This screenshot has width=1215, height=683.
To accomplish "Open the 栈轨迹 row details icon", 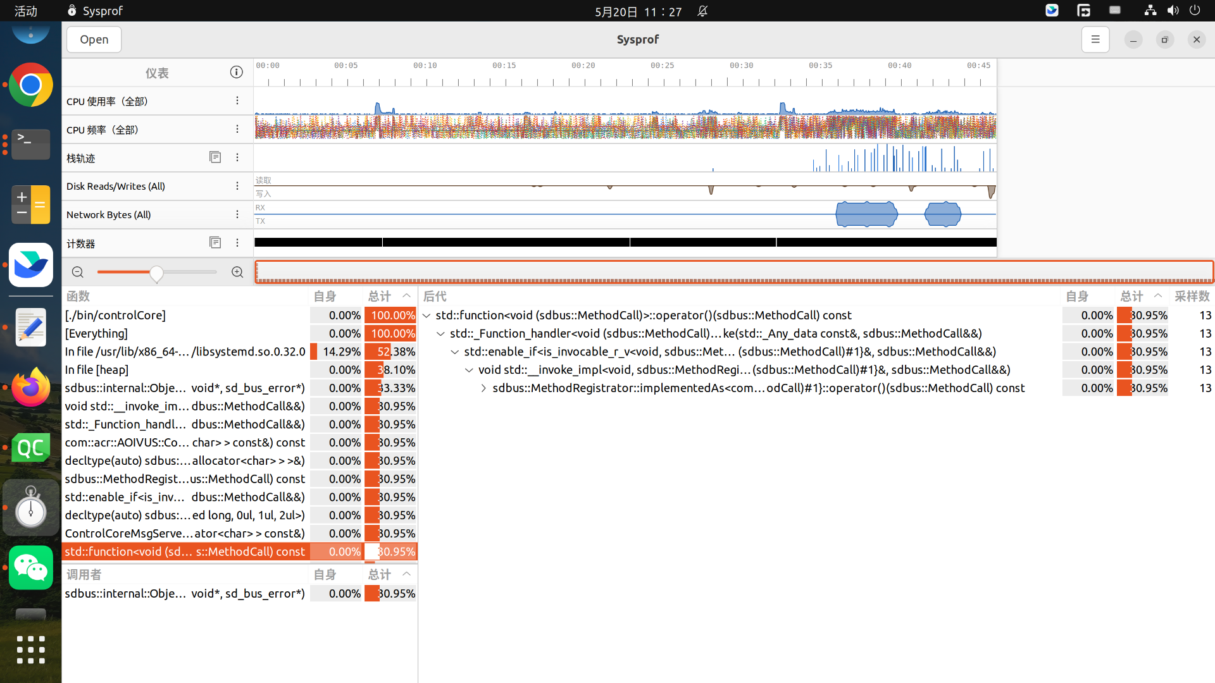I will point(215,157).
